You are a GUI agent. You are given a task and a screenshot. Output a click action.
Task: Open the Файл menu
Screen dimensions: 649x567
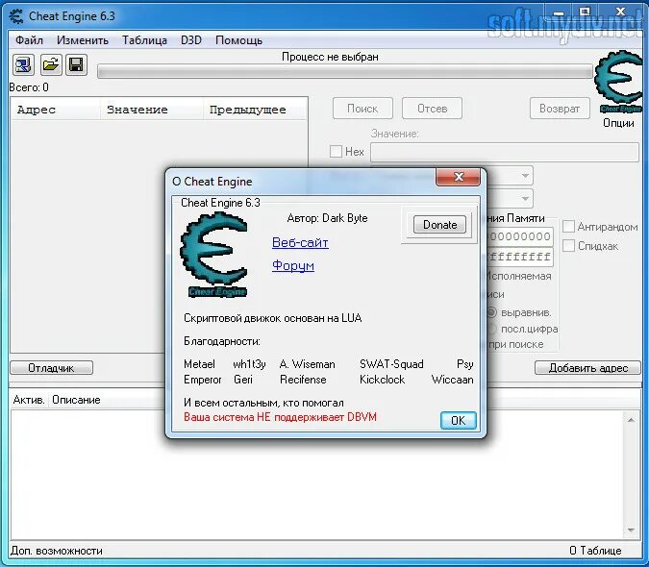click(30, 40)
